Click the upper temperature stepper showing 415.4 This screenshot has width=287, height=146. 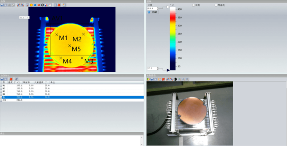tap(153, 8)
